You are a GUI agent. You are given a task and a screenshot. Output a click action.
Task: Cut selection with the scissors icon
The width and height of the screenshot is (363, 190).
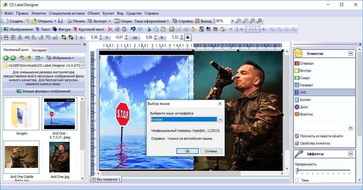149,29
